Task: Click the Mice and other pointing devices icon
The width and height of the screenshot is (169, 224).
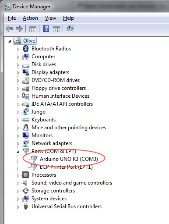Action: tap(26, 128)
